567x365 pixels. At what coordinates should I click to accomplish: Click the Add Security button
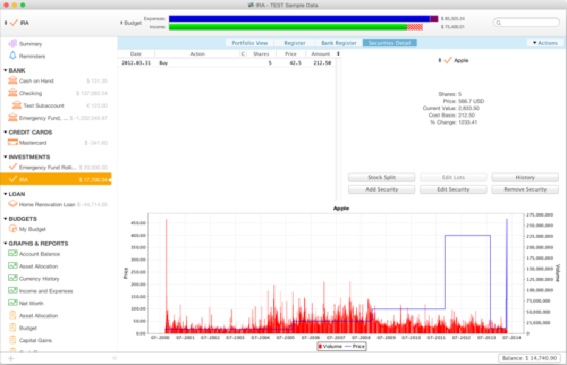coord(381,189)
